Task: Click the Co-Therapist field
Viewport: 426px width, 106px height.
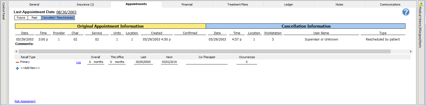Action: [207, 62]
